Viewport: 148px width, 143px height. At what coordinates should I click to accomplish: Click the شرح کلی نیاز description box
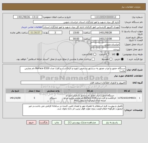click(73, 70)
